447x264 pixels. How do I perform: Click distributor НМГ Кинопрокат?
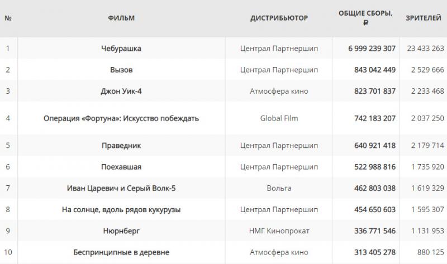279,231
